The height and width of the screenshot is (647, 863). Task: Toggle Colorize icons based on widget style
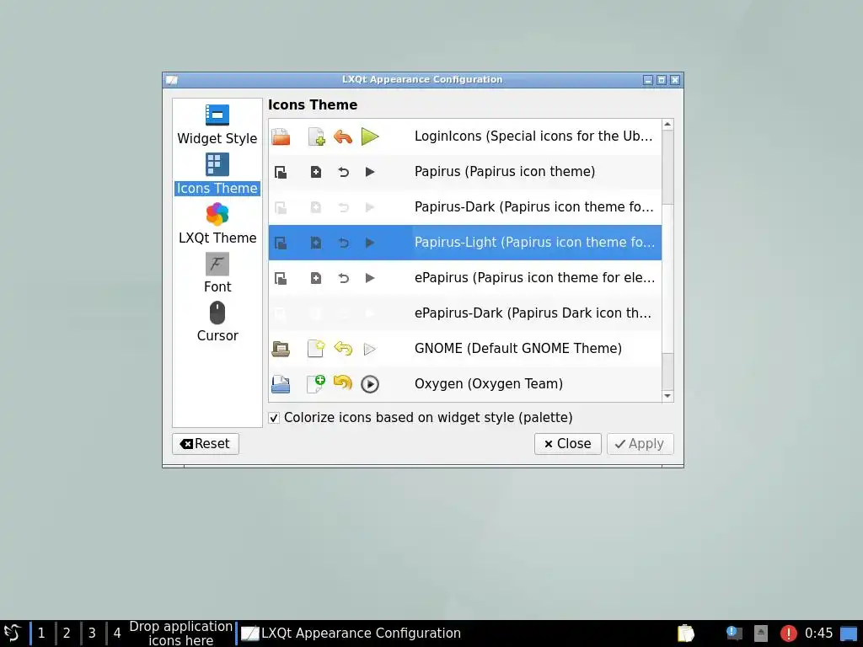click(274, 418)
